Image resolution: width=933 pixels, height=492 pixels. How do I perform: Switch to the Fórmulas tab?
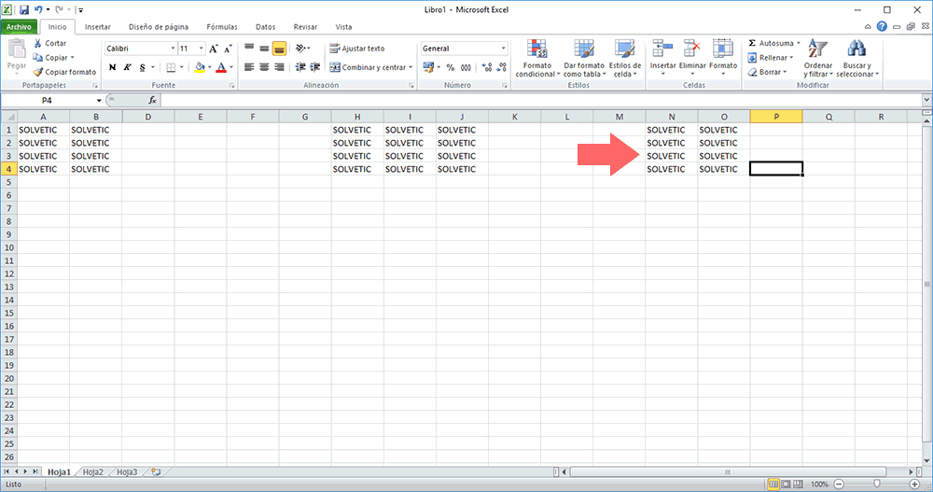click(222, 27)
